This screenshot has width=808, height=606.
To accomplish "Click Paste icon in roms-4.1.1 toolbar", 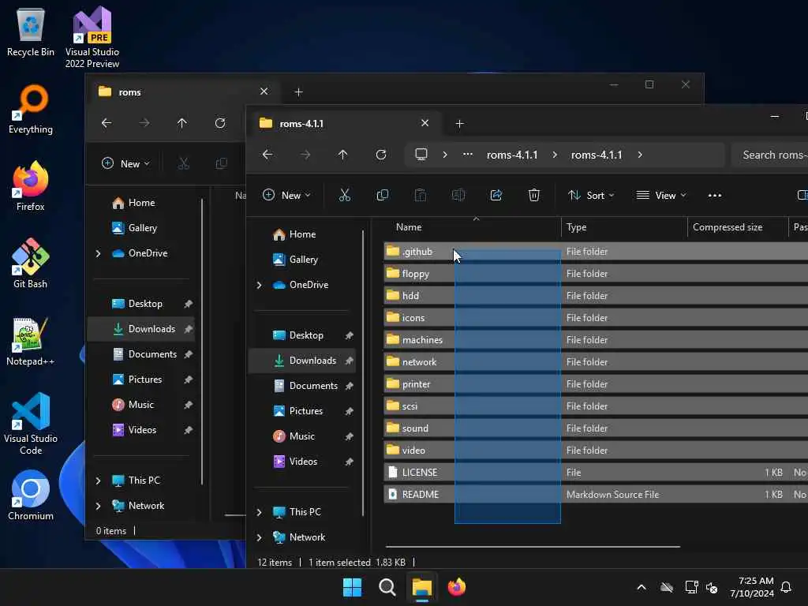I will click(421, 196).
